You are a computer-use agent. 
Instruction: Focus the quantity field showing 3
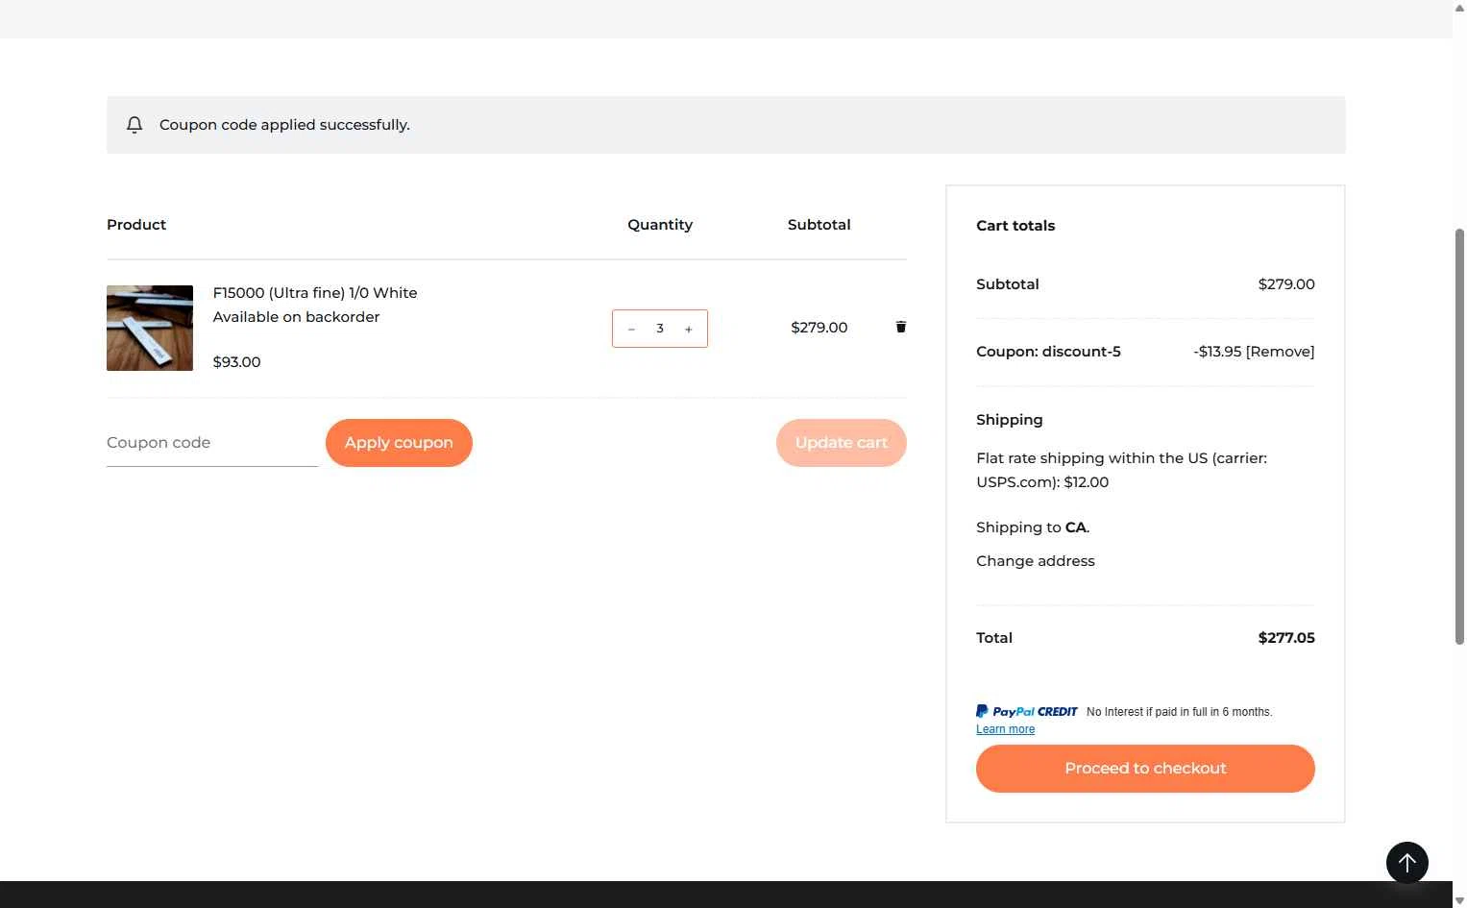pos(660,329)
